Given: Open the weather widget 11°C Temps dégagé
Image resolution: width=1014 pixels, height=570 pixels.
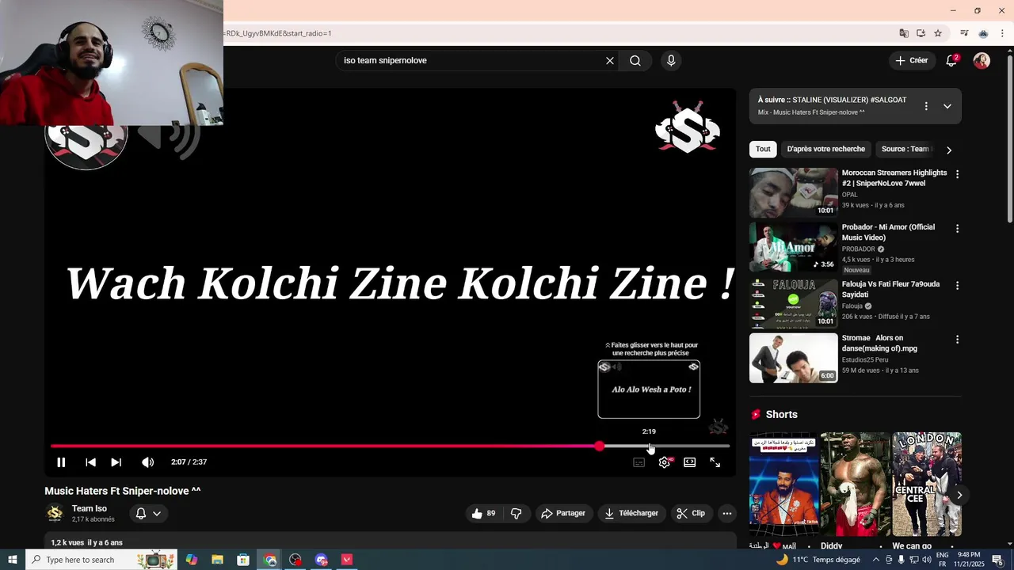Looking at the screenshot, I should tap(818, 560).
